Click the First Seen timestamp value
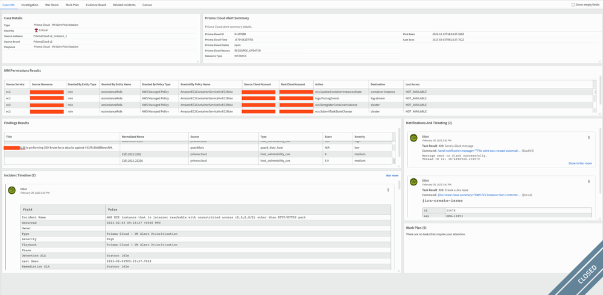 tap(448, 34)
